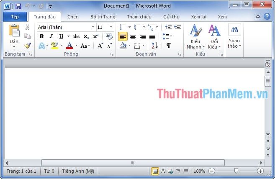Expand the bullets list dropdown arrow
Viewport: 275px width, 179px height.
[130, 27]
